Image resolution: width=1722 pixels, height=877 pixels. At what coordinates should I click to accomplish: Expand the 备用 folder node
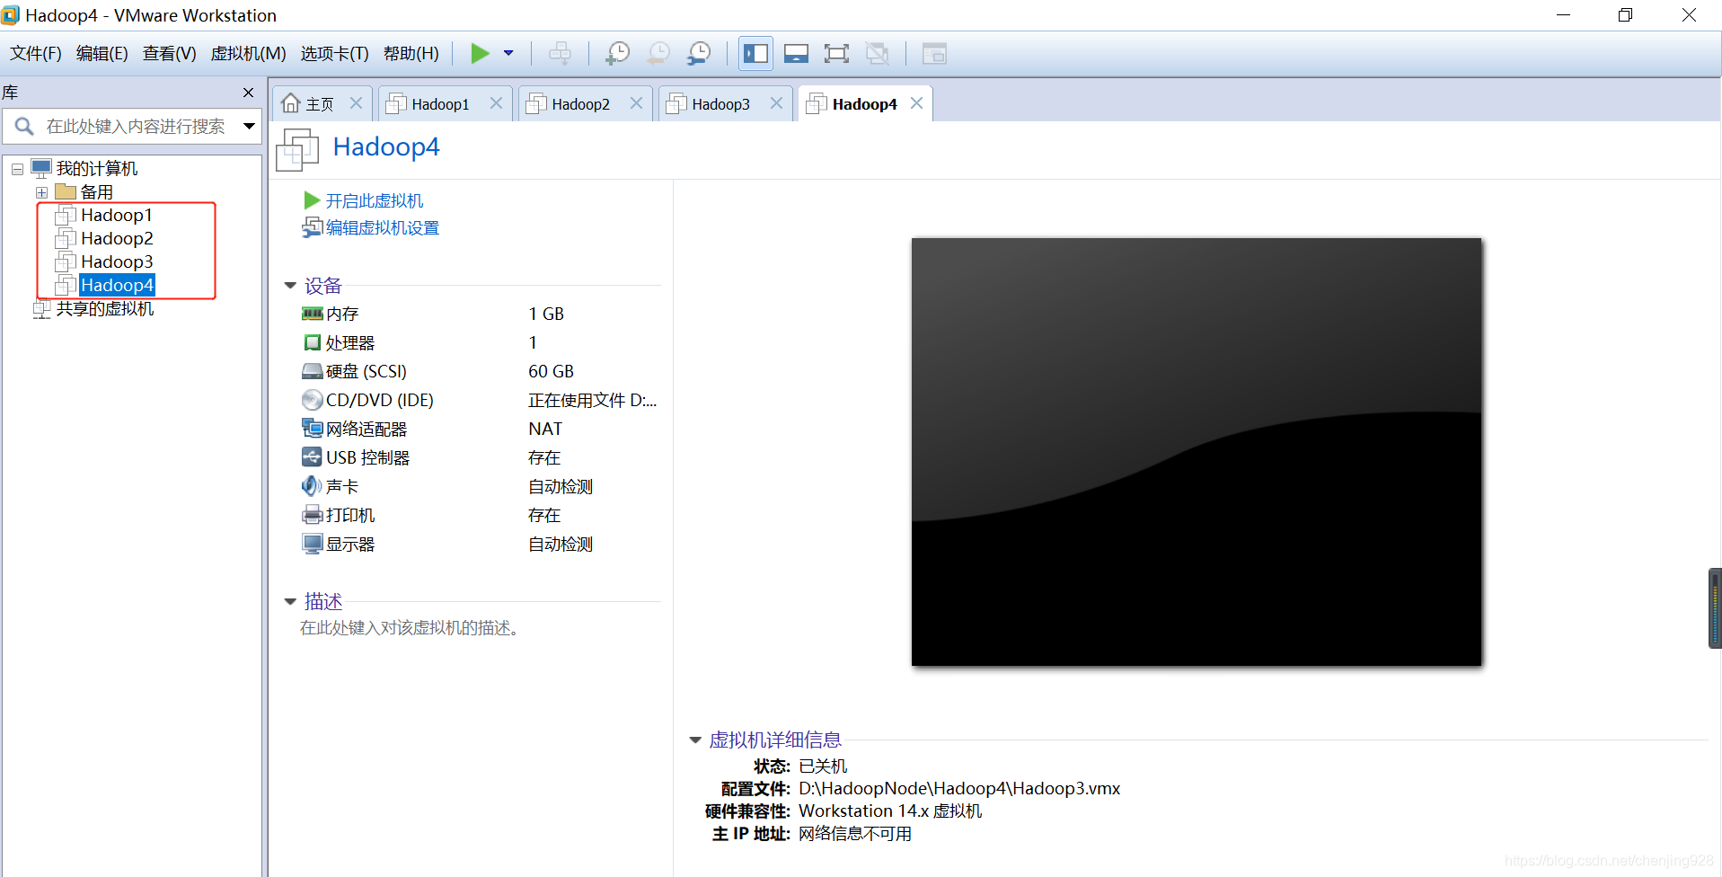(x=41, y=192)
